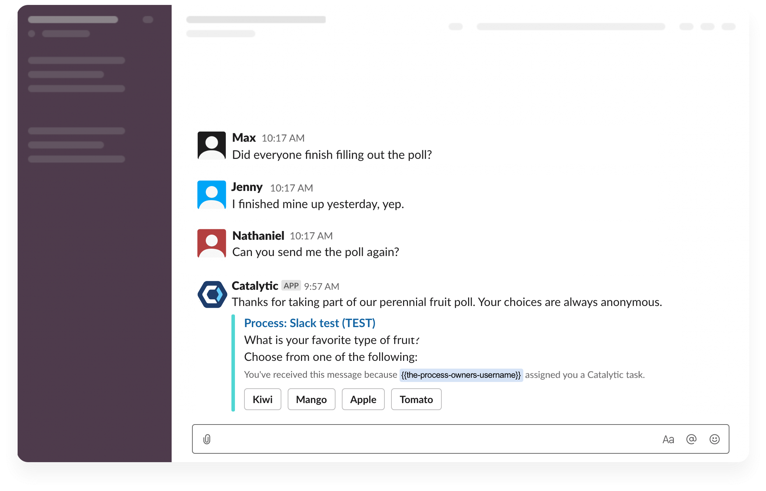The height and width of the screenshot is (491, 766).
Task: Click the attachment paperclip icon
Action: point(206,439)
